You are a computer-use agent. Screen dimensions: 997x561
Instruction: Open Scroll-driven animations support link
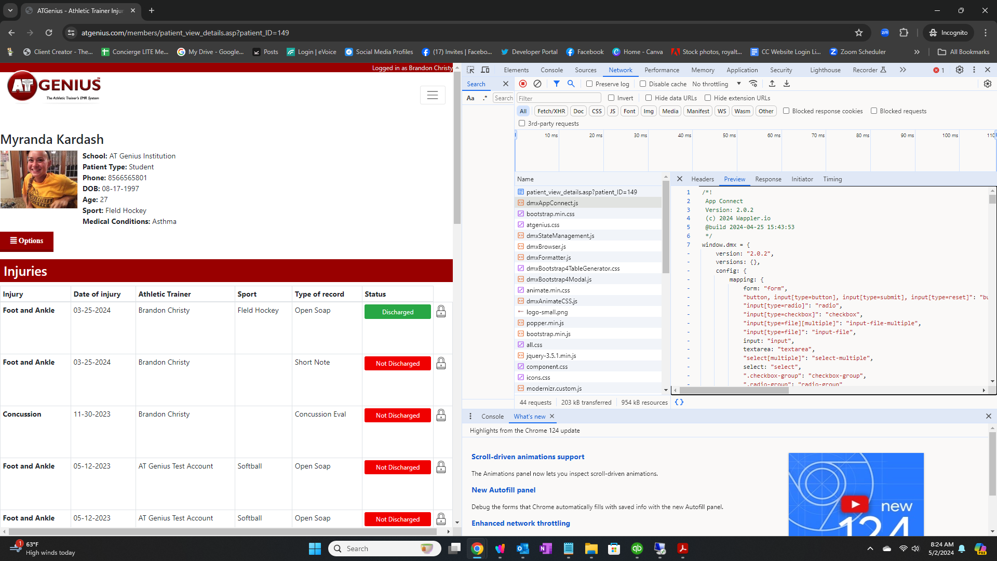528,457
